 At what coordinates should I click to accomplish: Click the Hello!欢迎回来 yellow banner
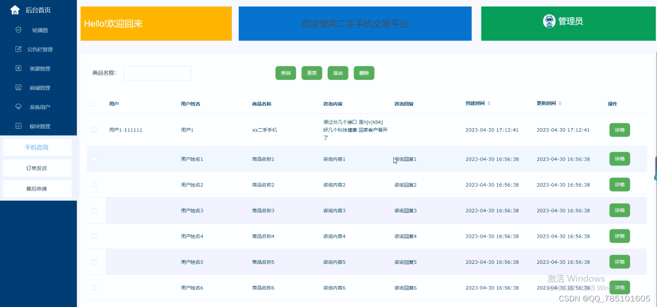coord(156,24)
